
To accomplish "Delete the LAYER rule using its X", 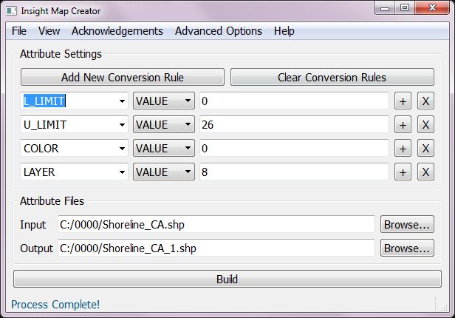I will pyautogui.click(x=425, y=172).
